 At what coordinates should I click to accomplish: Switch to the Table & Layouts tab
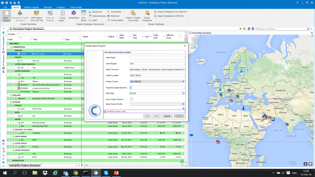(x=31, y=7)
